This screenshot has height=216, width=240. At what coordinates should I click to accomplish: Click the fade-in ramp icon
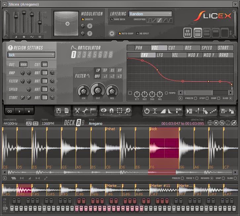(163, 111)
